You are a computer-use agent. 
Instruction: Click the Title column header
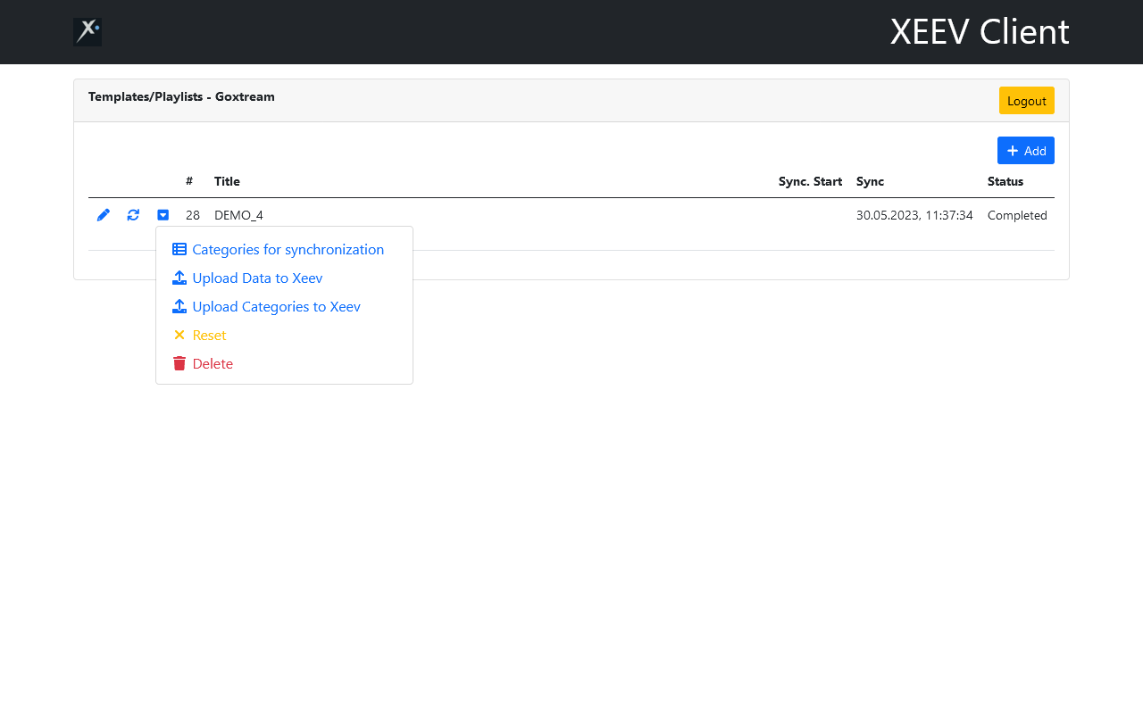(x=227, y=181)
